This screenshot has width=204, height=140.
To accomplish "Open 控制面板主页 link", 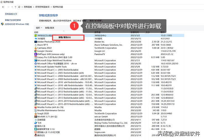I will pyautogui.click(x=11, y=14).
